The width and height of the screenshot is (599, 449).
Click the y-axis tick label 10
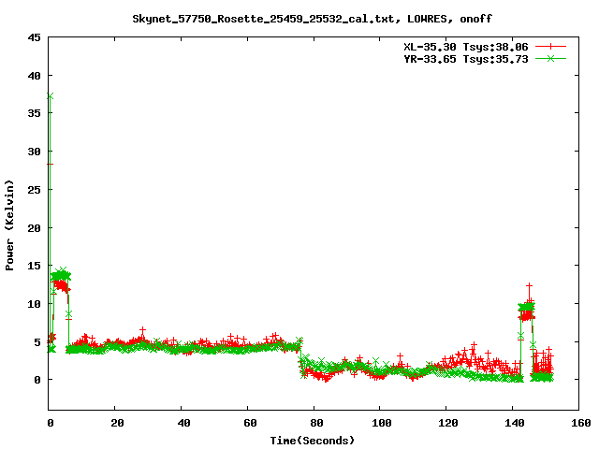coord(34,304)
